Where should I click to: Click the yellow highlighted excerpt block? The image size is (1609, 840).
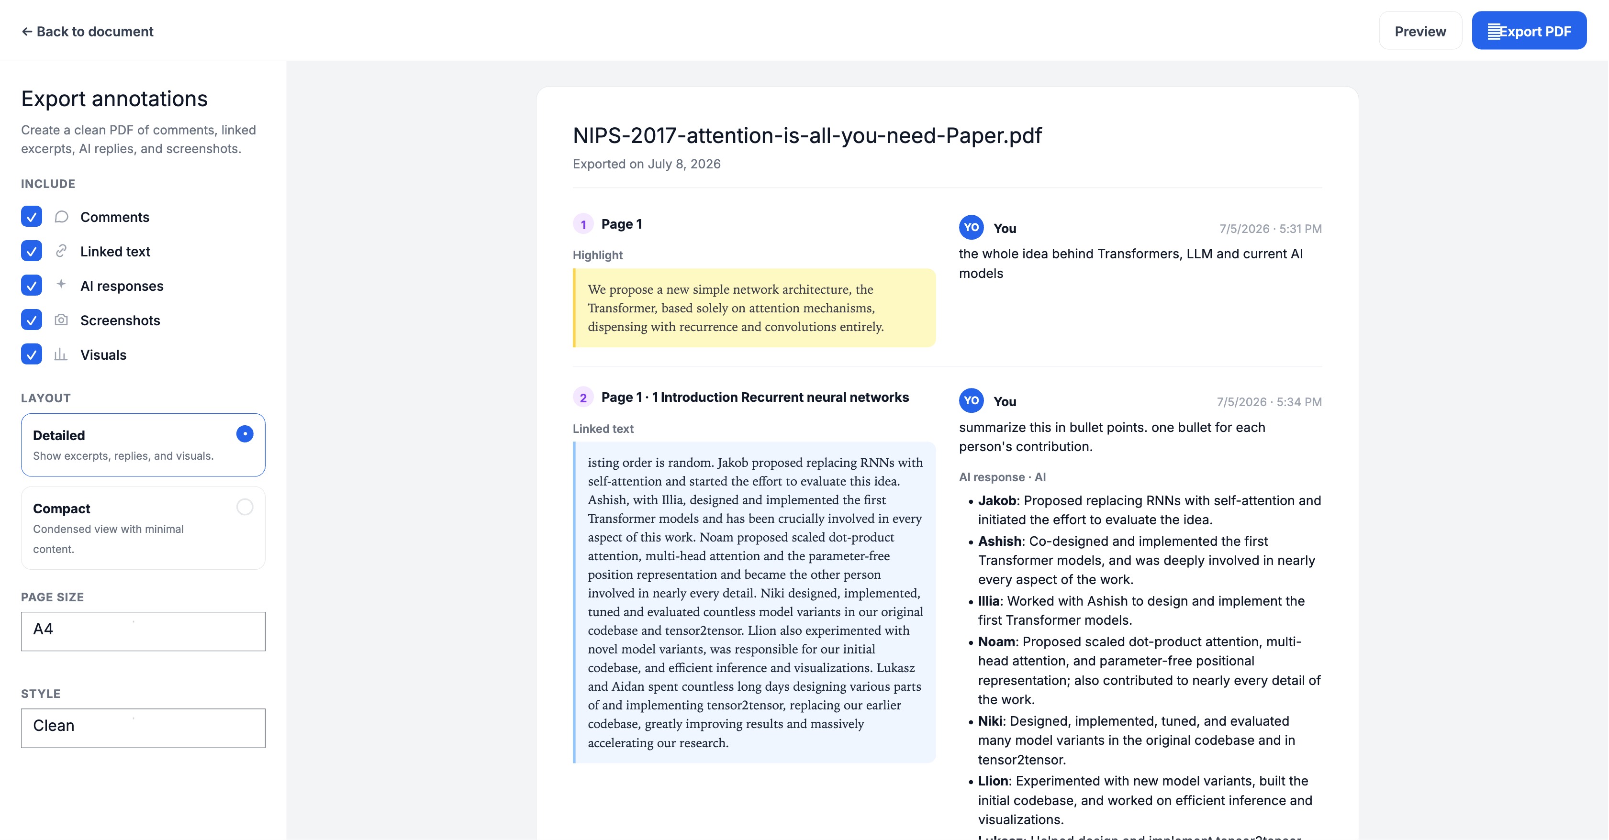754,308
